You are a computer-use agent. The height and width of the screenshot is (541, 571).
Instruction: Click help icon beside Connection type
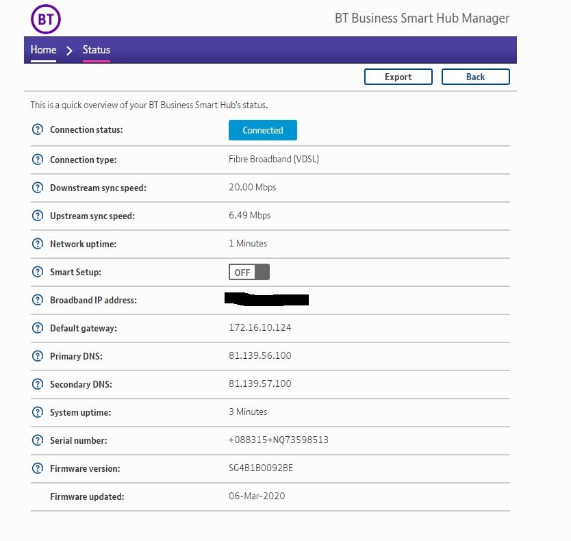(38, 160)
